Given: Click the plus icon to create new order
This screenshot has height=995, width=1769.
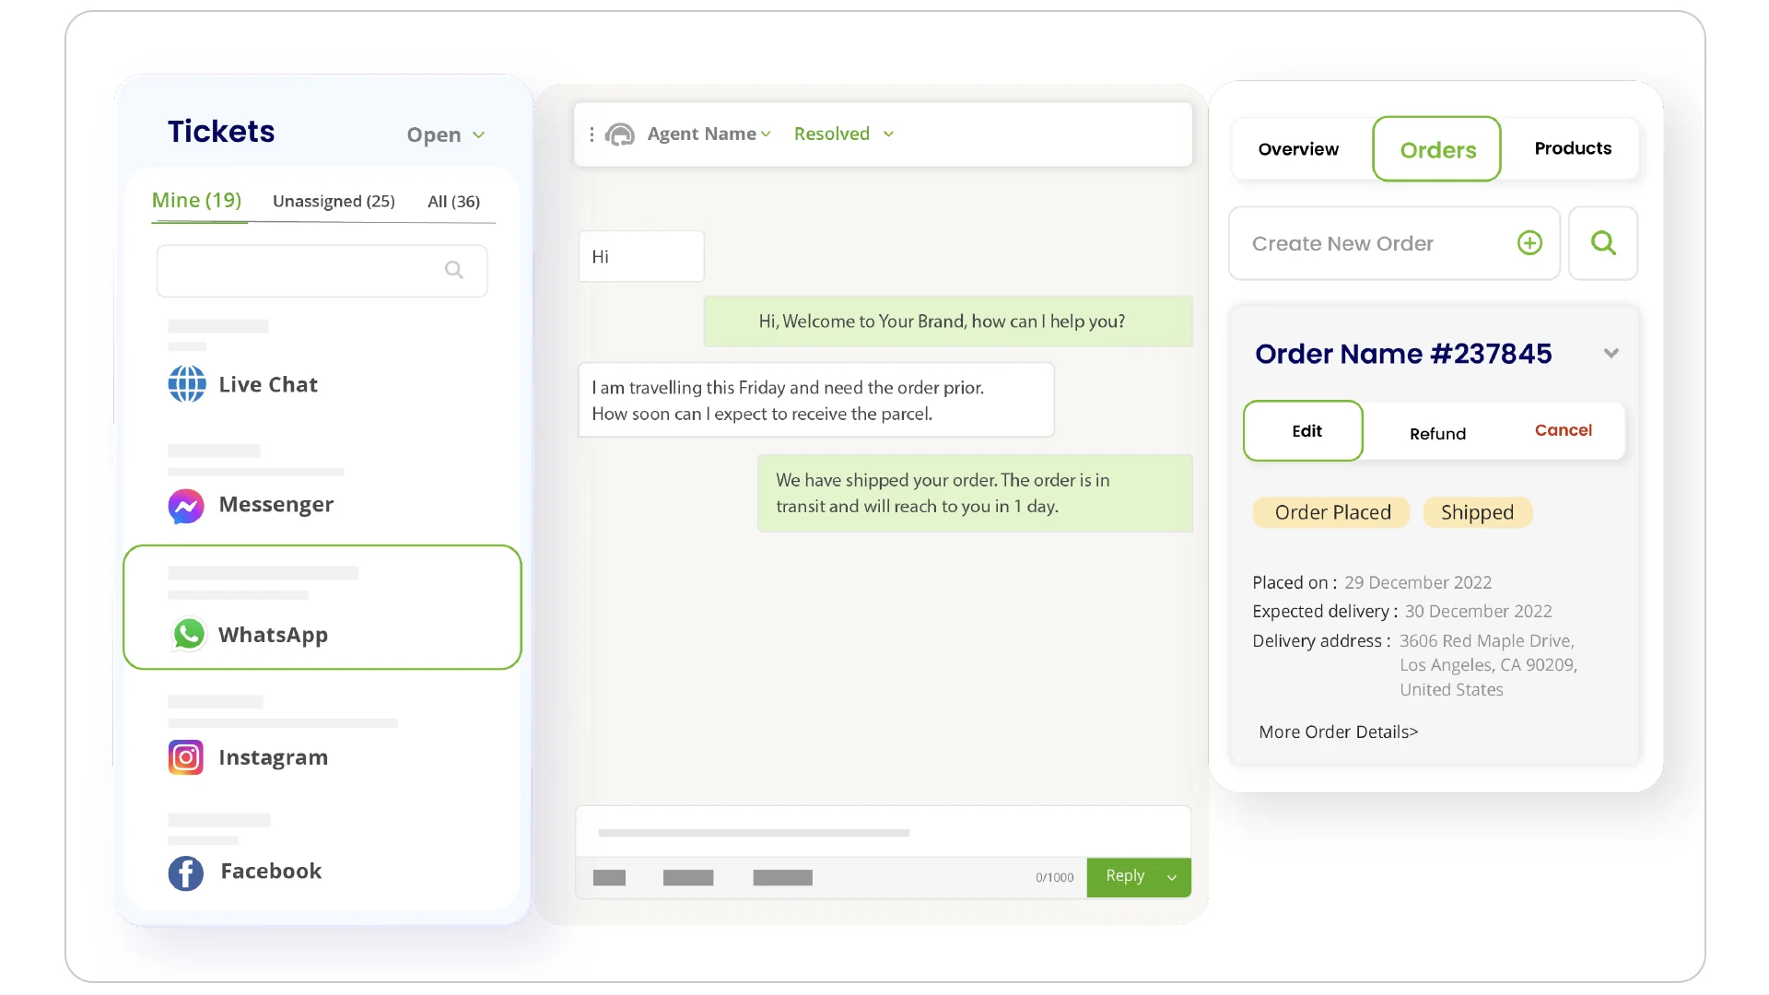Looking at the screenshot, I should 1529,243.
